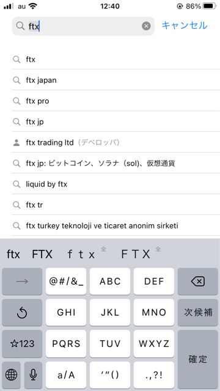
Task: Tap 確定 confirm key
Action: 198,359
